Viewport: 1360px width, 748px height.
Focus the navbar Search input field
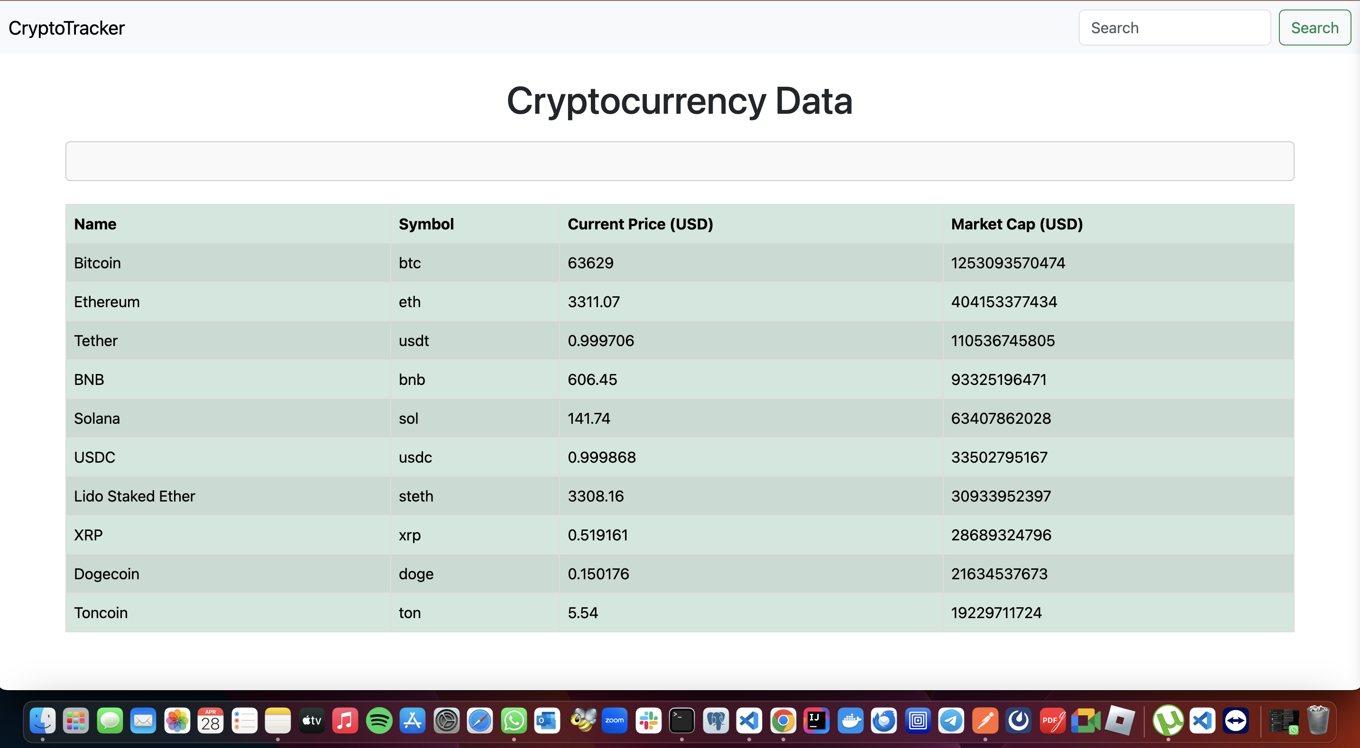click(1174, 27)
